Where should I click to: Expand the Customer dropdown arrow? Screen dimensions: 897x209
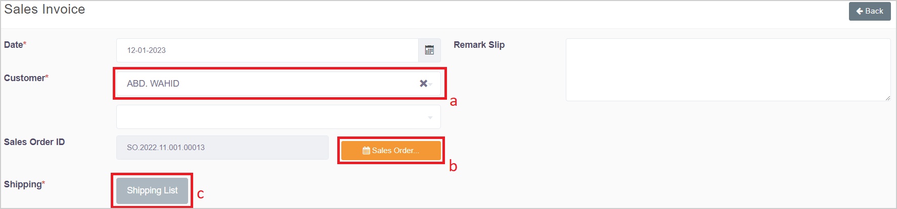(x=431, y=84)
